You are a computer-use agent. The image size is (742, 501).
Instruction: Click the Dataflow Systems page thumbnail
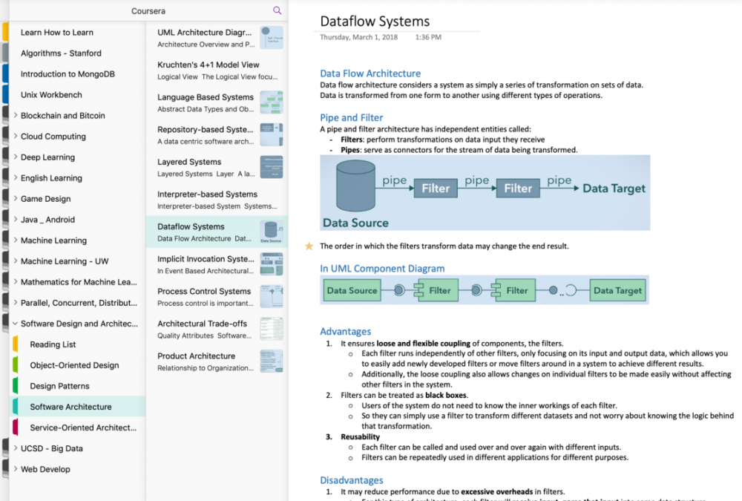[272, 232]
